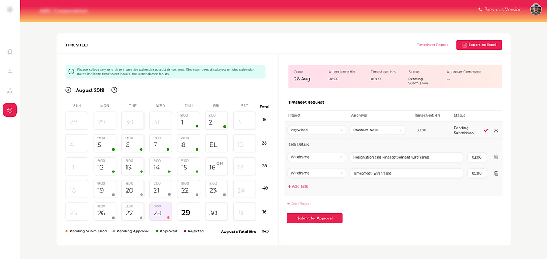Expand the PayWheel project dropdown
The image size is (547, 259).
tap(316, 130)
